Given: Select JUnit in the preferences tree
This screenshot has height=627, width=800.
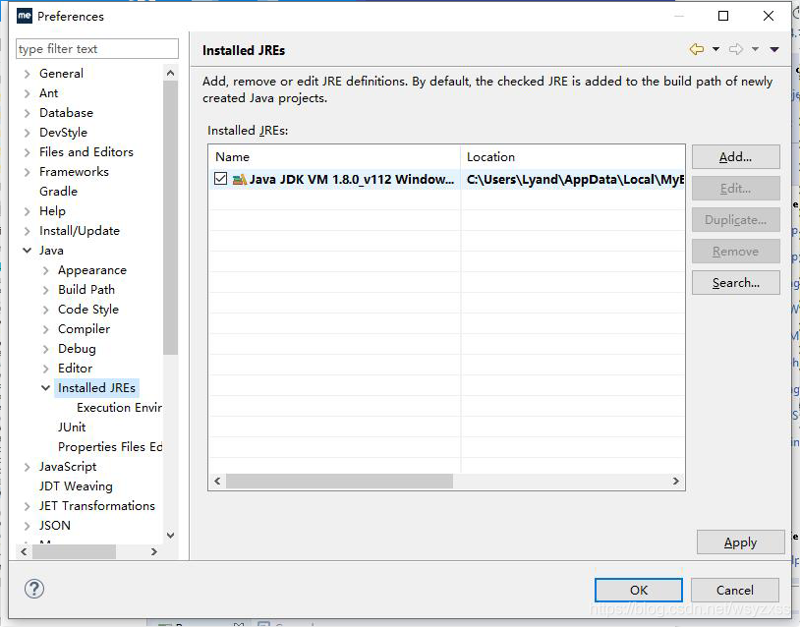Looking at the screenshot, I should pyautogui.click(x=72, y=427).
